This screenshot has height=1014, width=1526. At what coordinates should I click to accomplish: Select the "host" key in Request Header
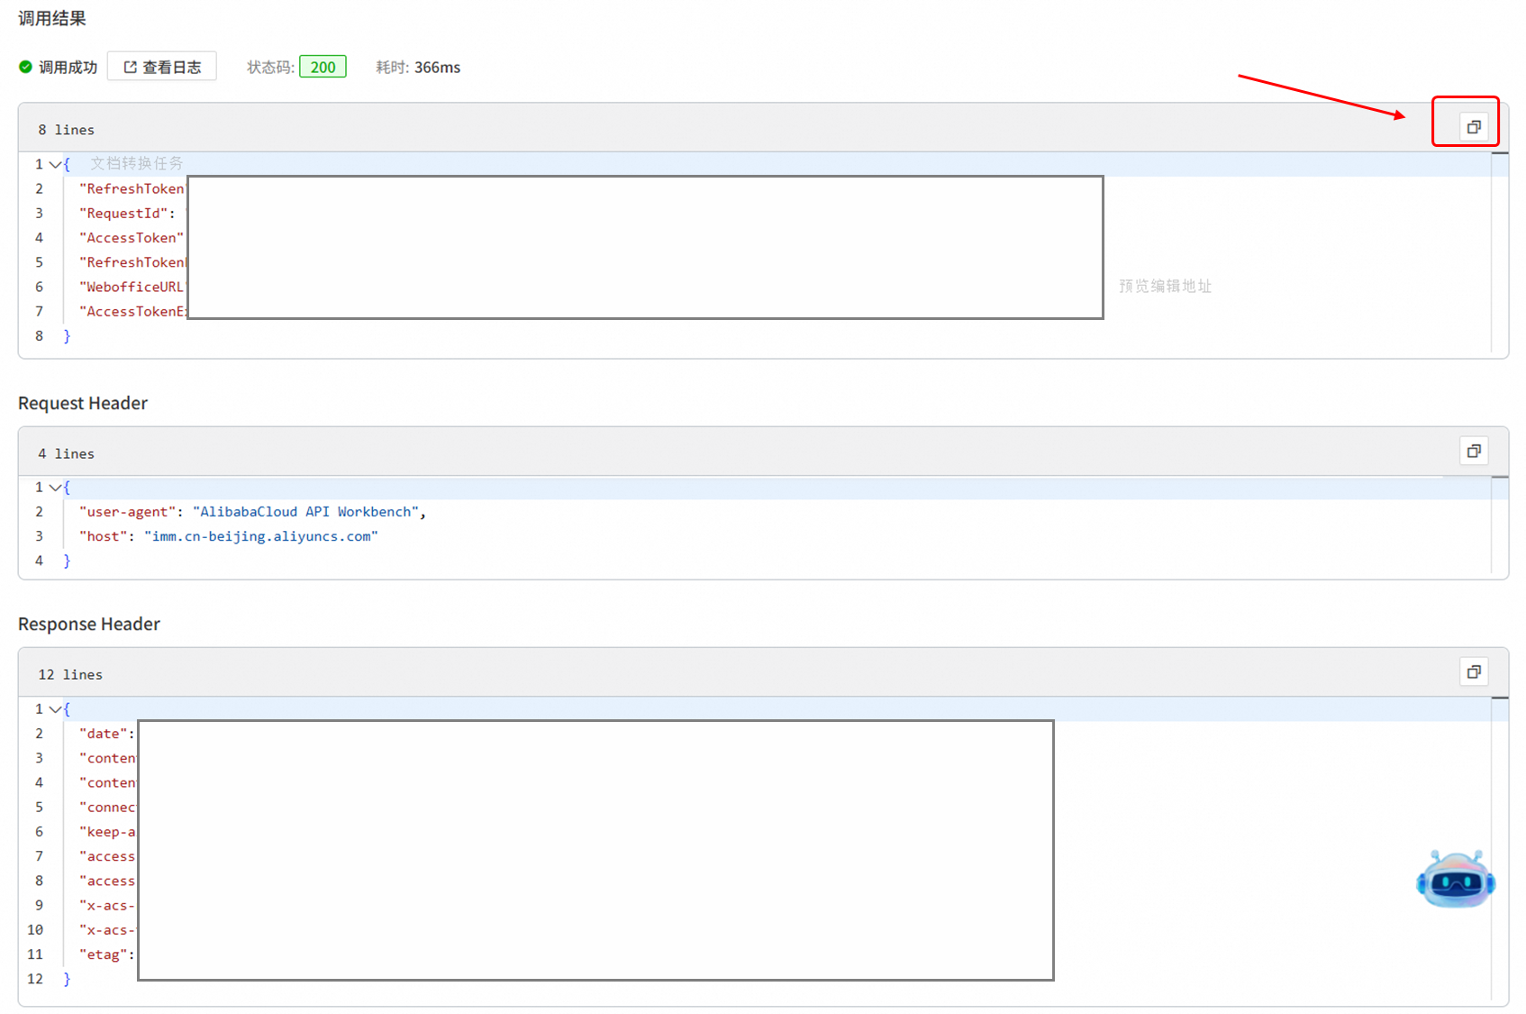point(103,536)
